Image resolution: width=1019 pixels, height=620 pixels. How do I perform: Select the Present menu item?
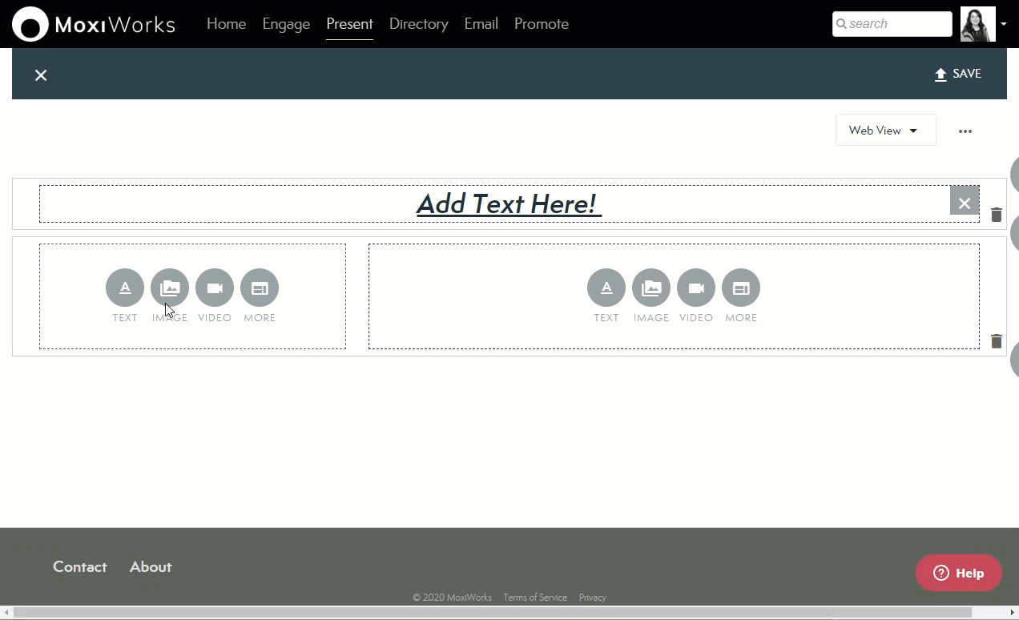pyautogui.click(x=349, y=24)
